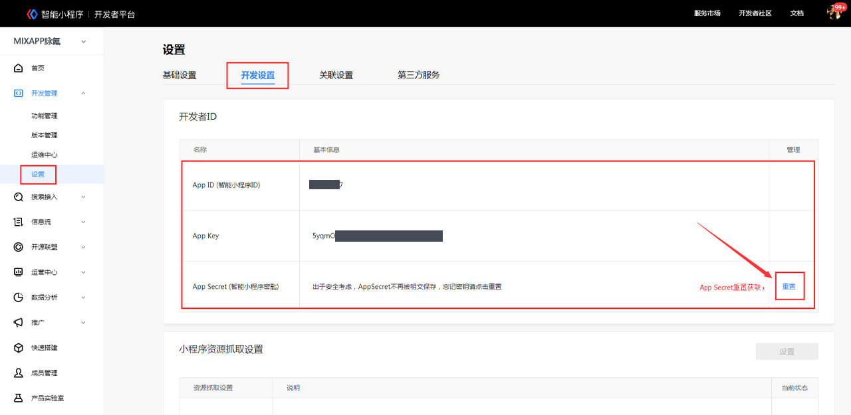Open 搜索接入 via its magnifier icon
The image size is (851, 415).
pyautogui.click(x=19, y=197)
